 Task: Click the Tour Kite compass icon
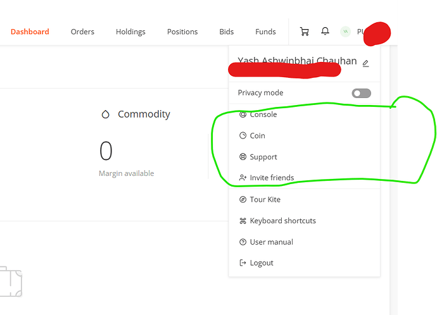[x=243, y=199]
